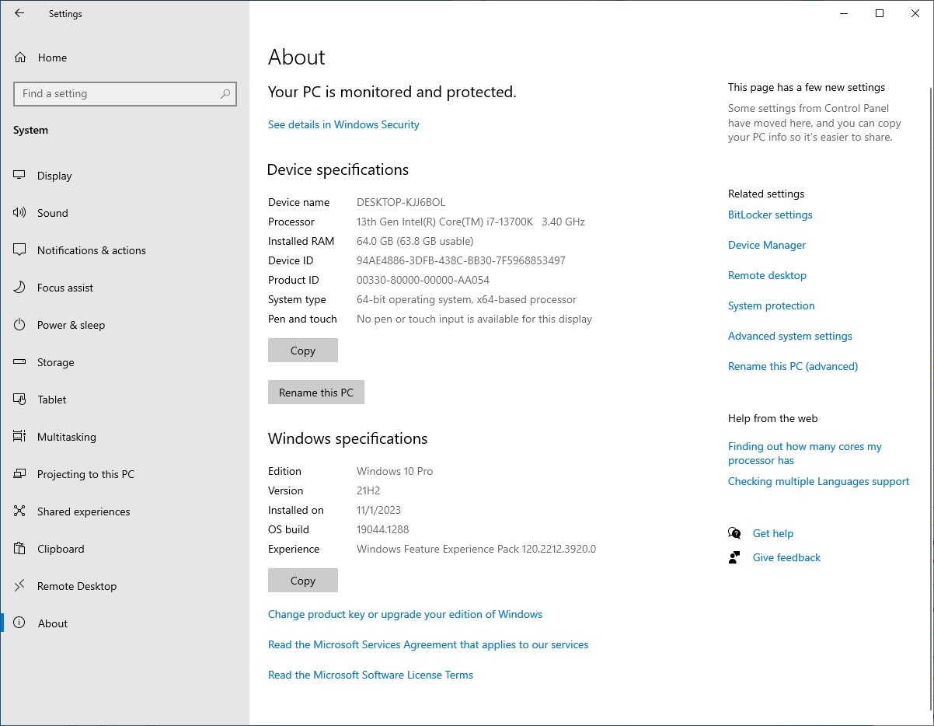
Task: Click the back arrow icon in Settings
Action: tap(19, 13)
